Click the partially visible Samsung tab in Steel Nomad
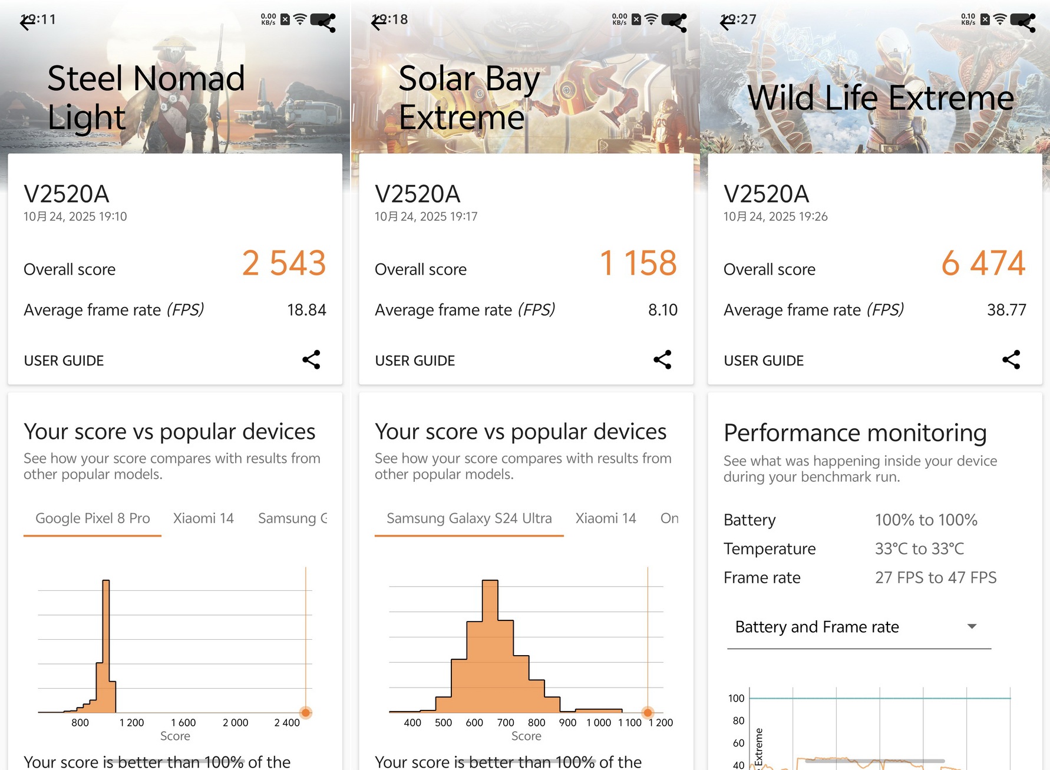The width and height of the screenshot is (1050, 770). point(292,518)
